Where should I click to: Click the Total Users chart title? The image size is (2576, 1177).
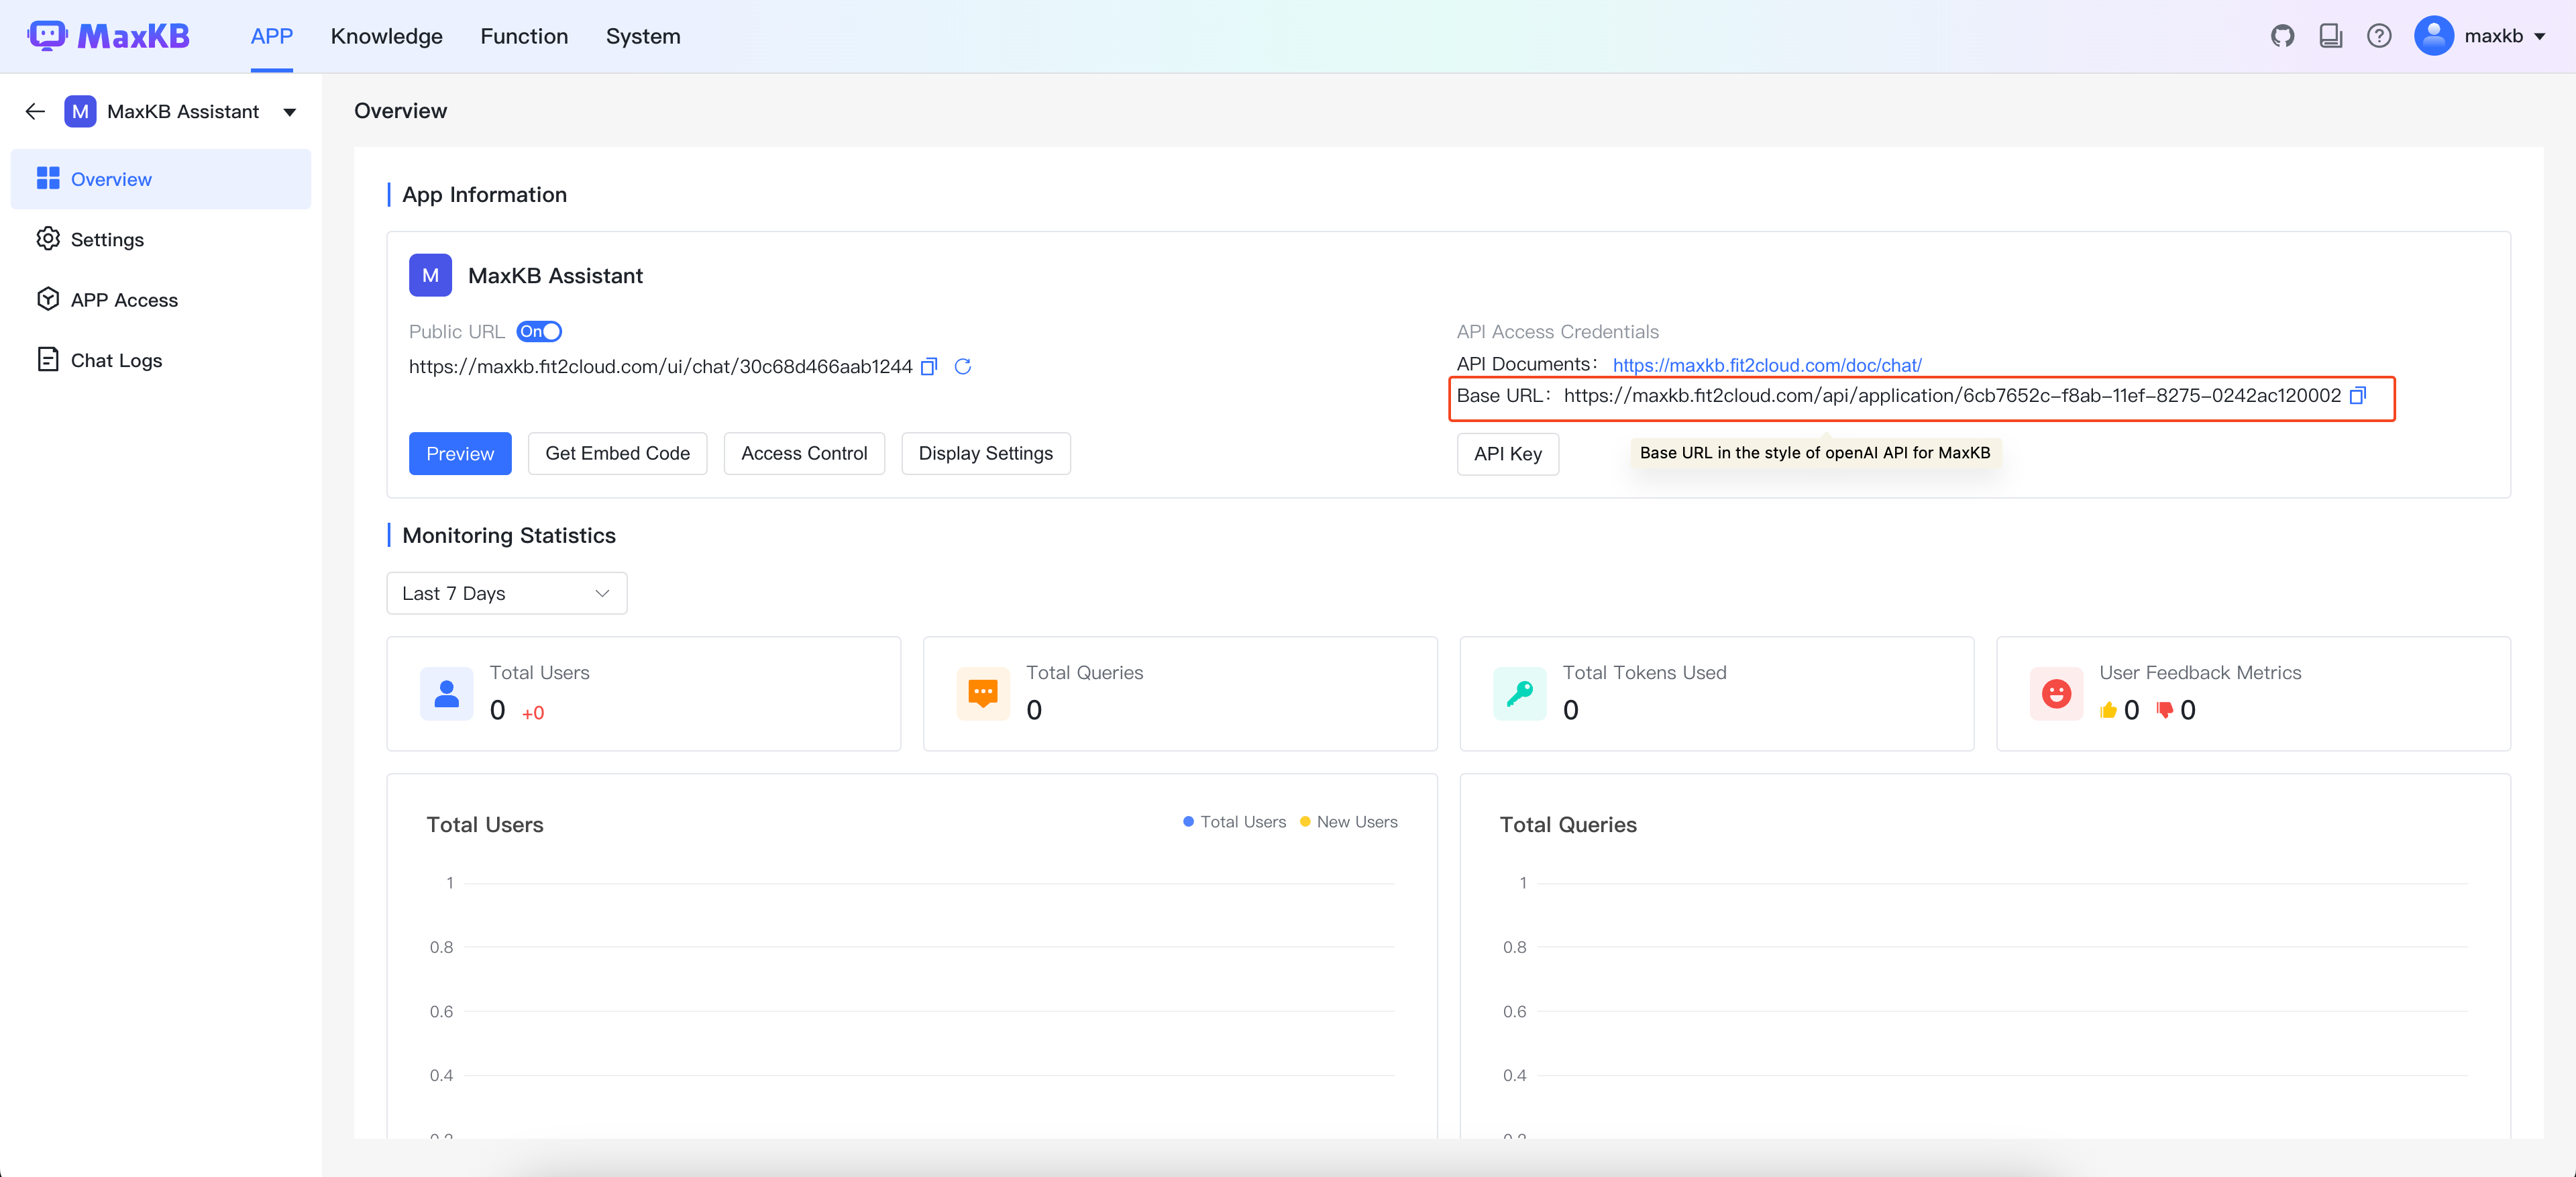[485, 824]
